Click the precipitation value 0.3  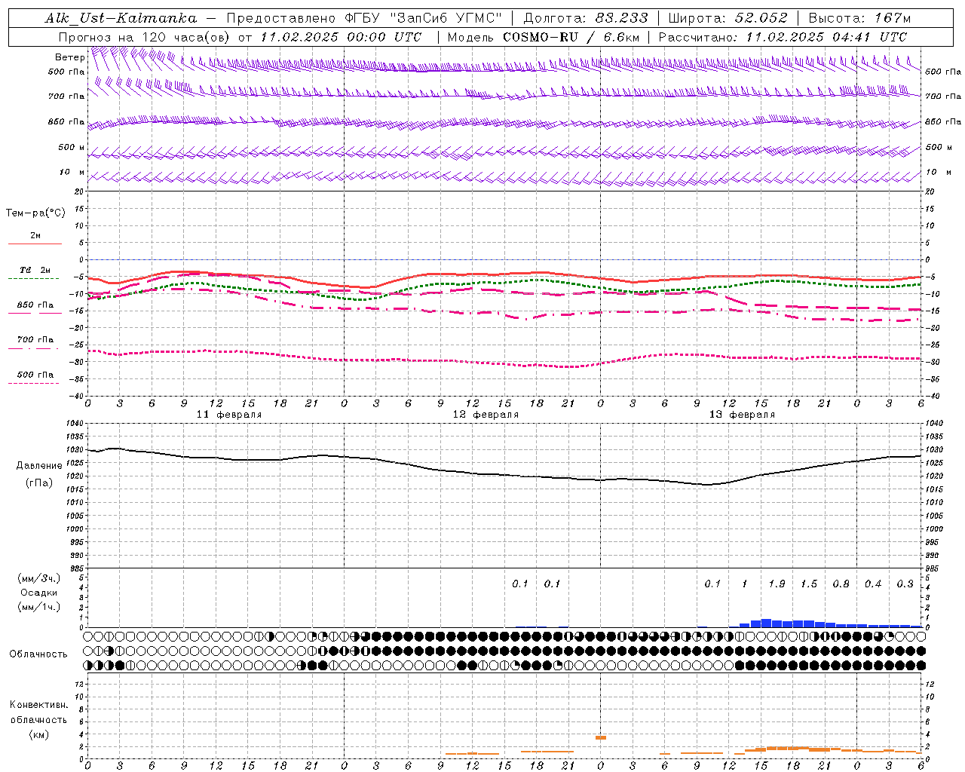coord(905,584)
